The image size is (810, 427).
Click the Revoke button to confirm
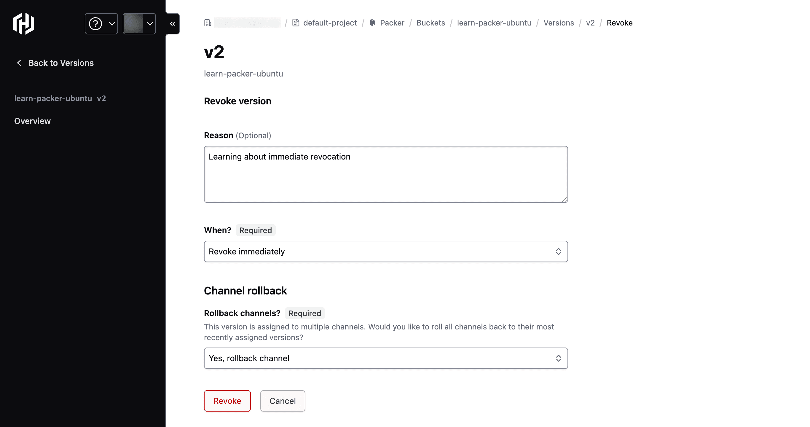[x=227, y=401]
